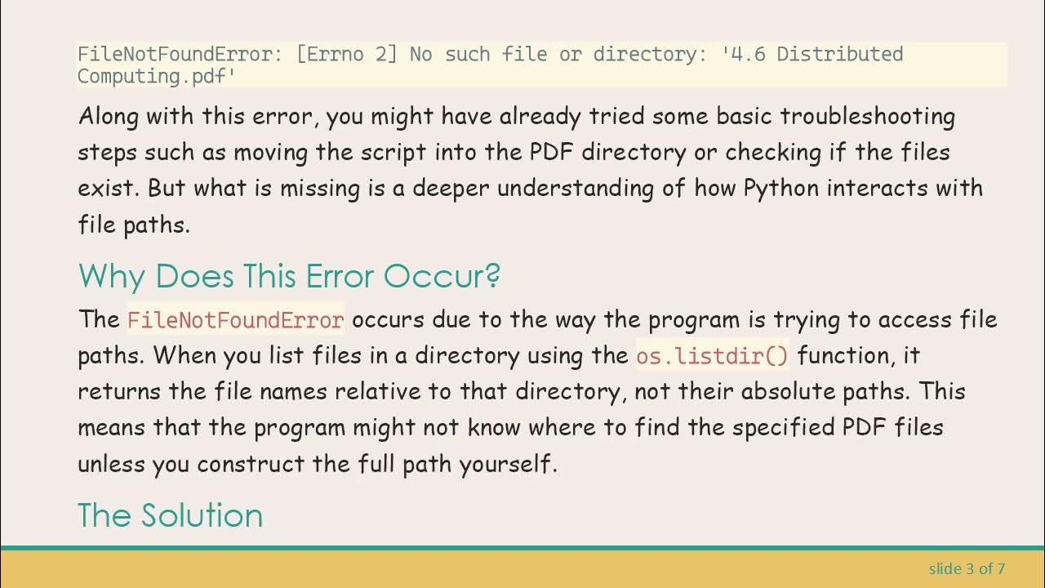The height and width of the screenshot is (588, 1045).
Task: Select the red inline FileNotFoundError code
Action: click(x=235, y=320)
